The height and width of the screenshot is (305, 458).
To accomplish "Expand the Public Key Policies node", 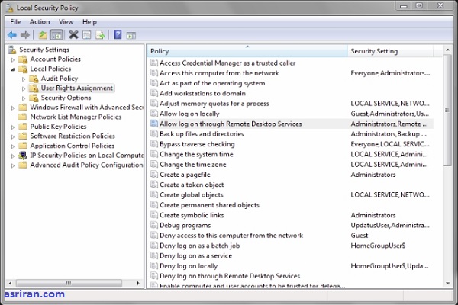I will 13,127.
